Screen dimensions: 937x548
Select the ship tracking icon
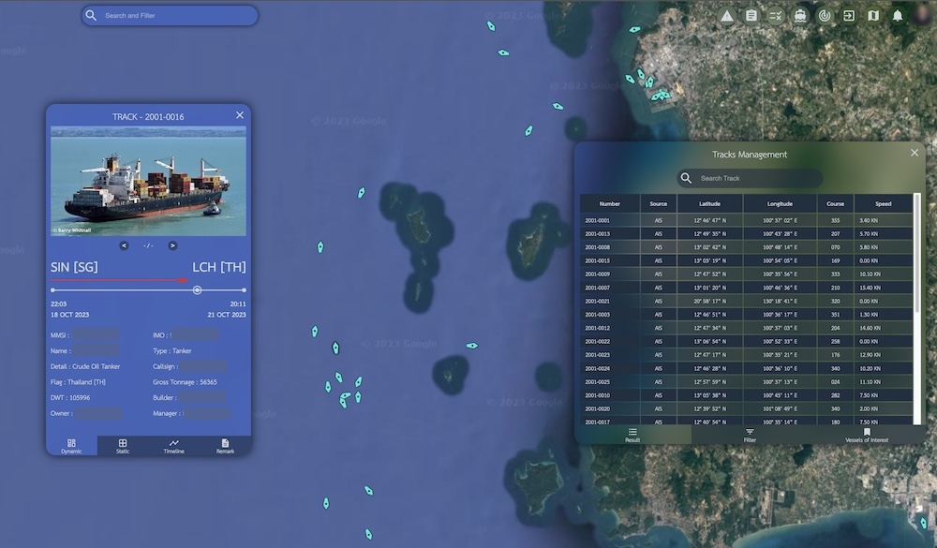tap(801, 15)
